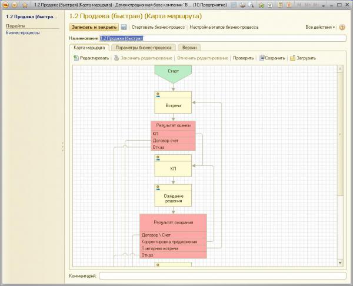
Task: Open the Бизнес-процессы link in the left panel
Action: tap(23, 33)
